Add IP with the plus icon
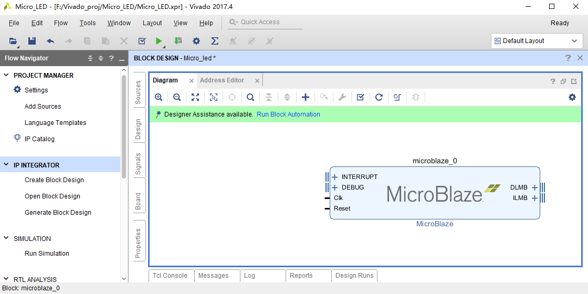 point(306,98)
